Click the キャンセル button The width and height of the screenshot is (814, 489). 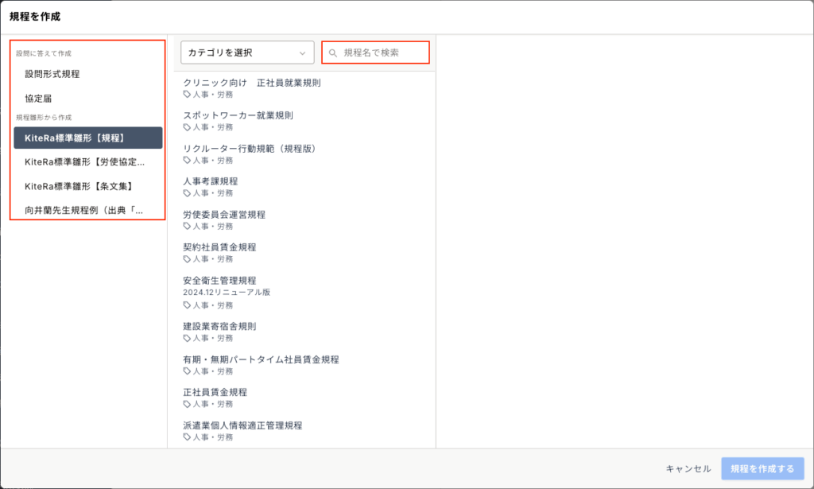pyautogui.click(x=688, y=468)
